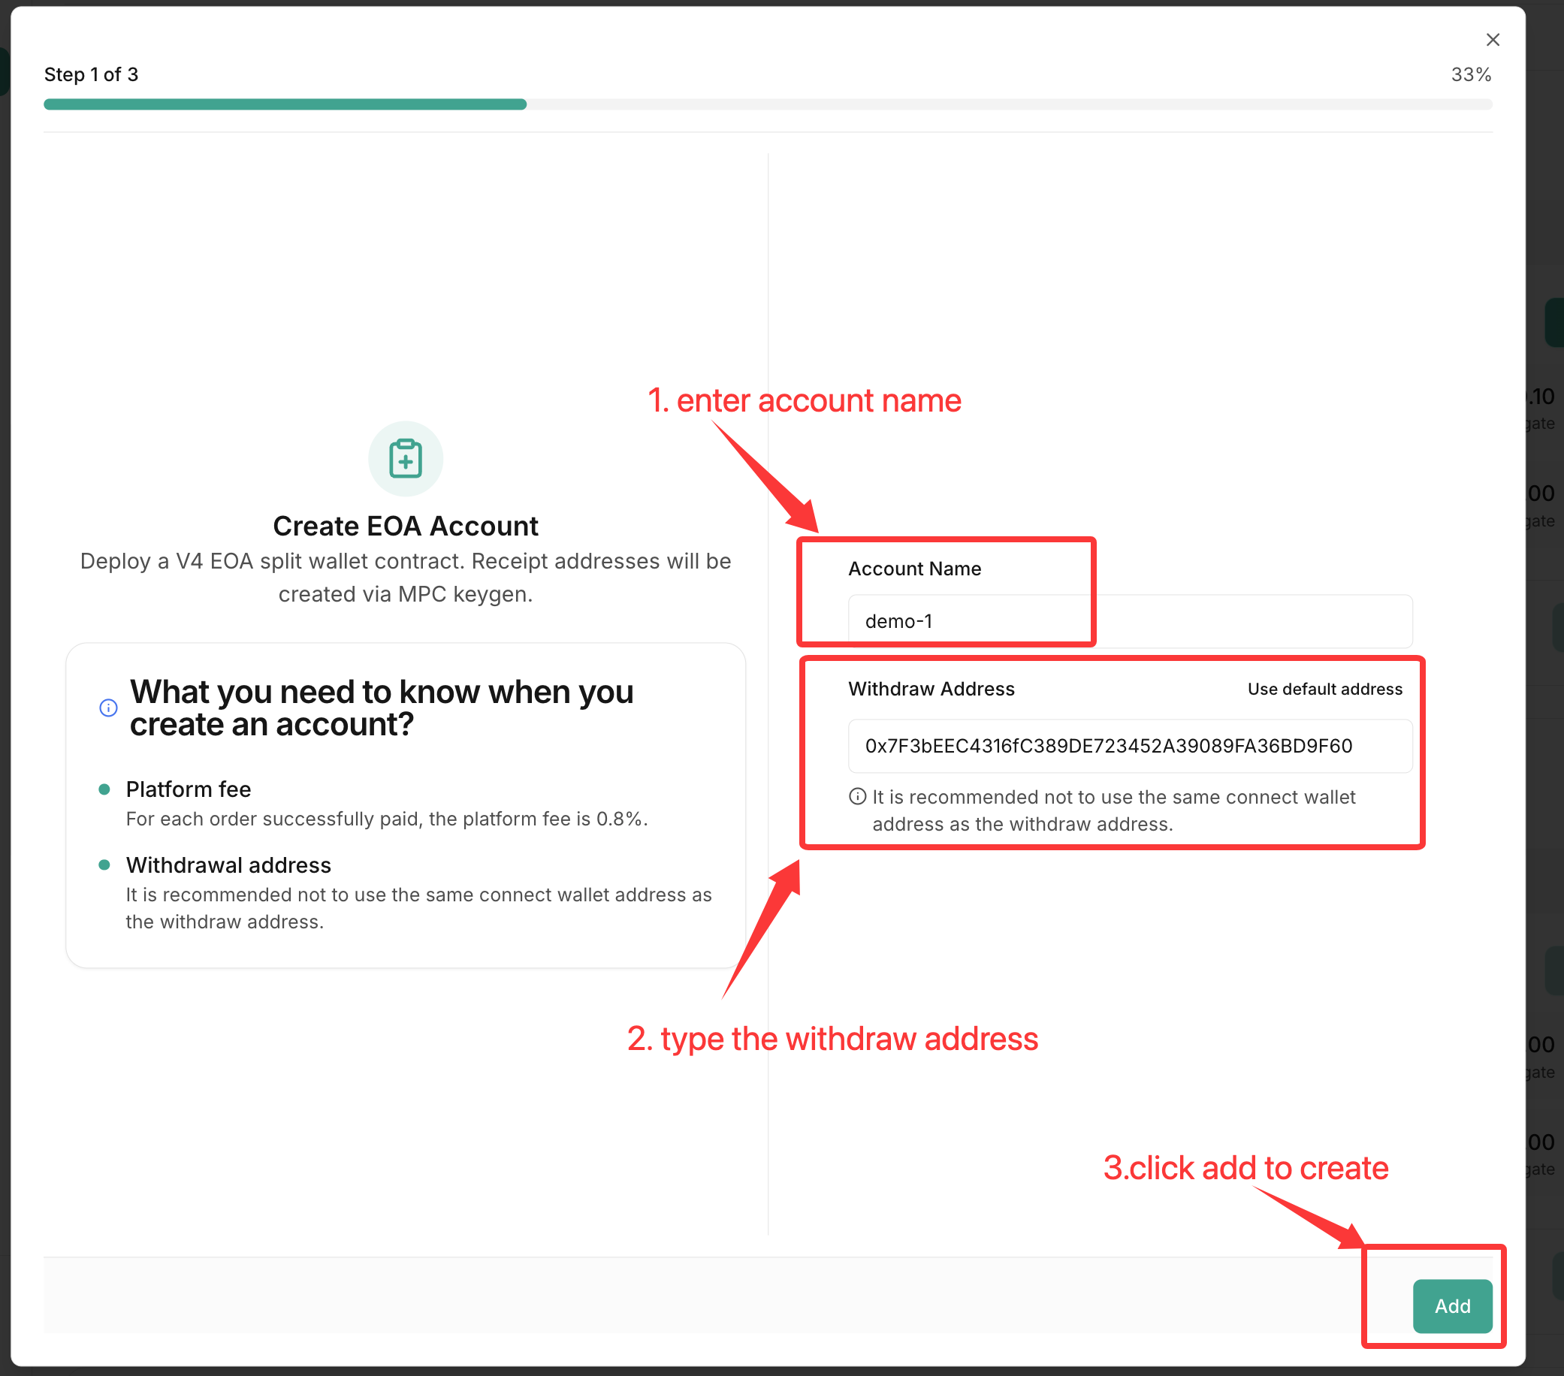Click the Withdraw Address label

pos(931,690)
